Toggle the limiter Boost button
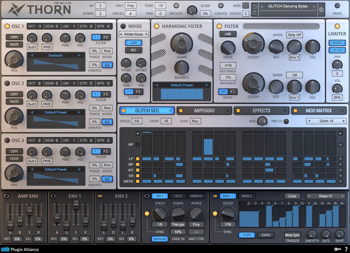The image size is (350, 253). (337, 43)
